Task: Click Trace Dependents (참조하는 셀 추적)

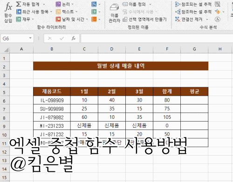Action: 193,12
